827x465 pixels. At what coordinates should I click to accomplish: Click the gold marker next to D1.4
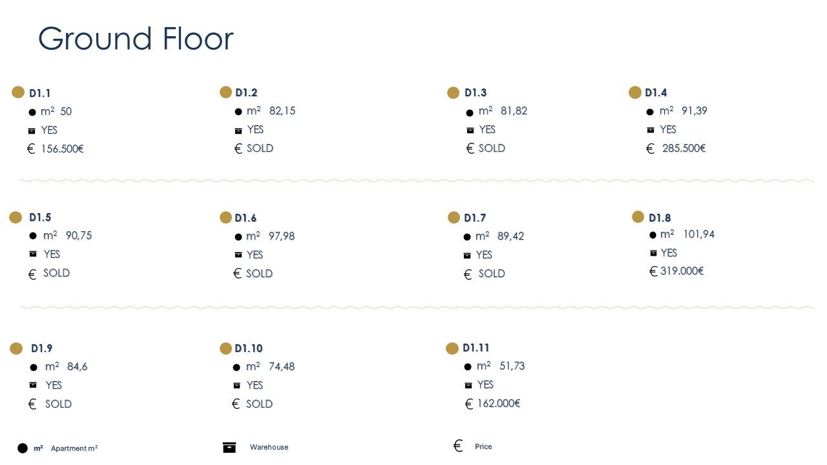coord(635,92)
